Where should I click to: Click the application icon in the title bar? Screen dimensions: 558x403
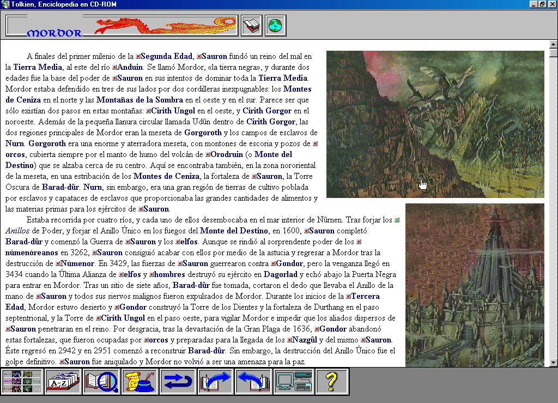click(5, 4)
